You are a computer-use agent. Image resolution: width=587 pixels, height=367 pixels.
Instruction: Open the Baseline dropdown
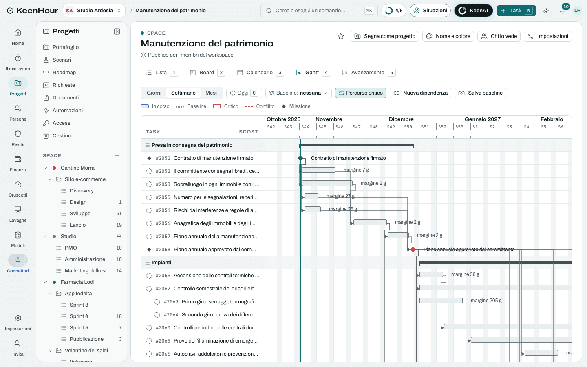point(298,93)
